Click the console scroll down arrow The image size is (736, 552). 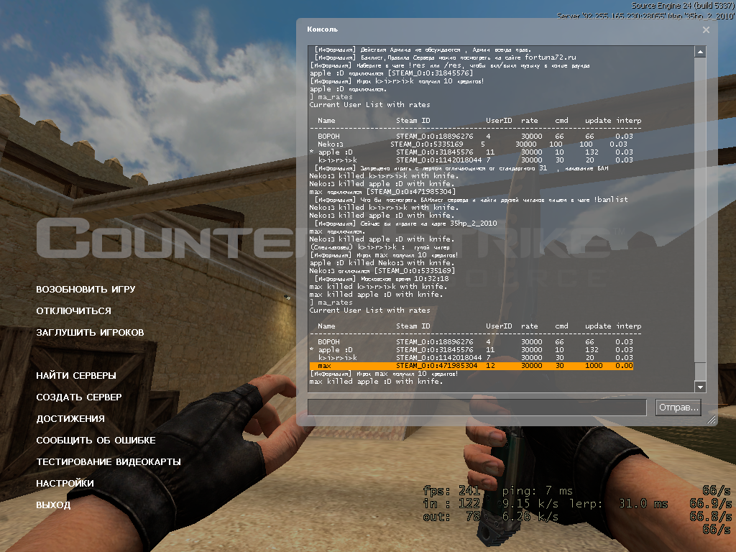(700, 387)
